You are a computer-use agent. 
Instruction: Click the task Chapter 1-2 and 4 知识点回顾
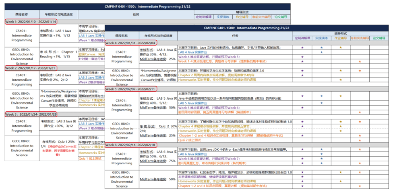pyautogui.click(x=222, y=186)
